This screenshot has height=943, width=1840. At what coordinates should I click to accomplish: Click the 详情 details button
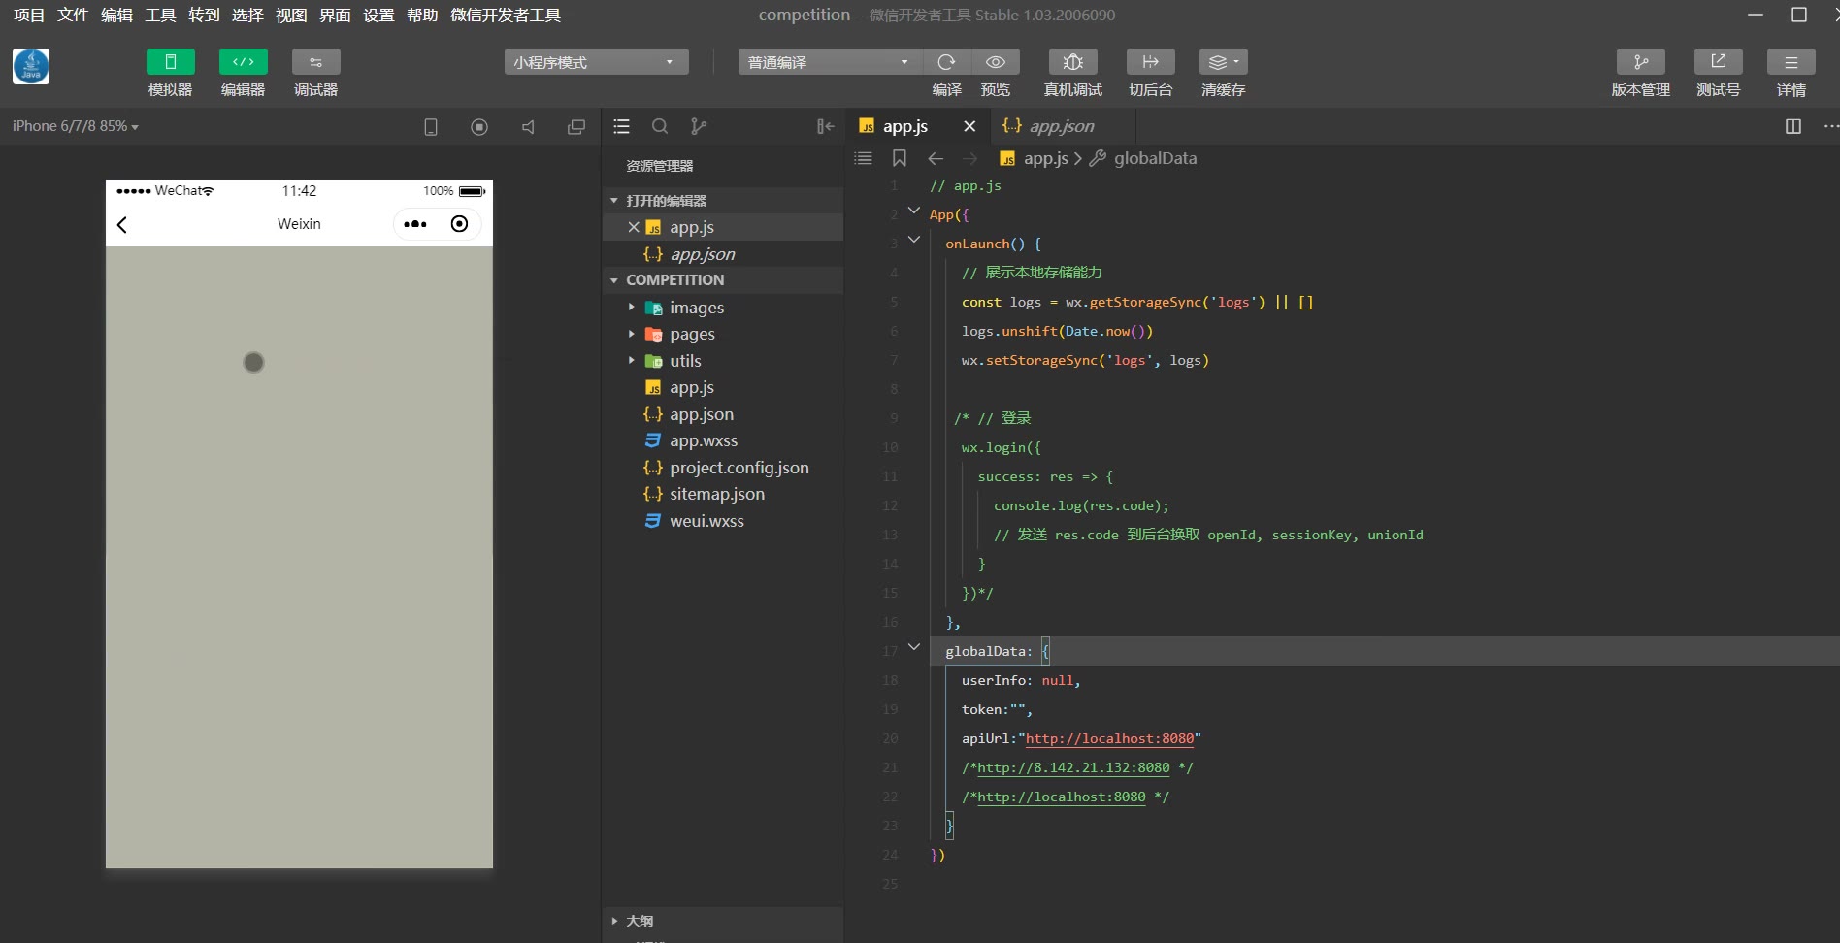click(x=1791, y=62)
